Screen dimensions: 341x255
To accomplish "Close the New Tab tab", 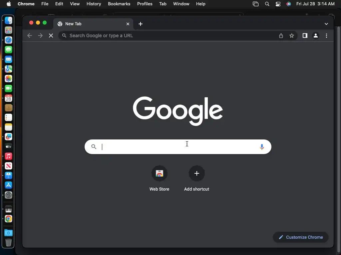I will [x=128, y=24].
